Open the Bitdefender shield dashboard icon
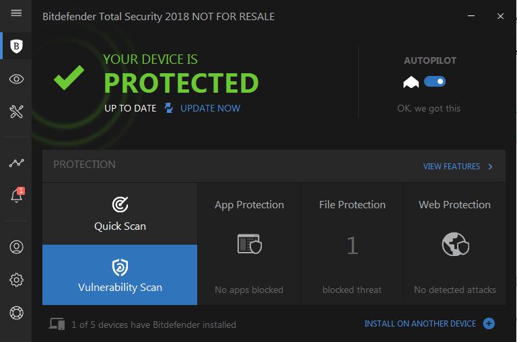Viewport: 517px width, 342px height. 17,46
